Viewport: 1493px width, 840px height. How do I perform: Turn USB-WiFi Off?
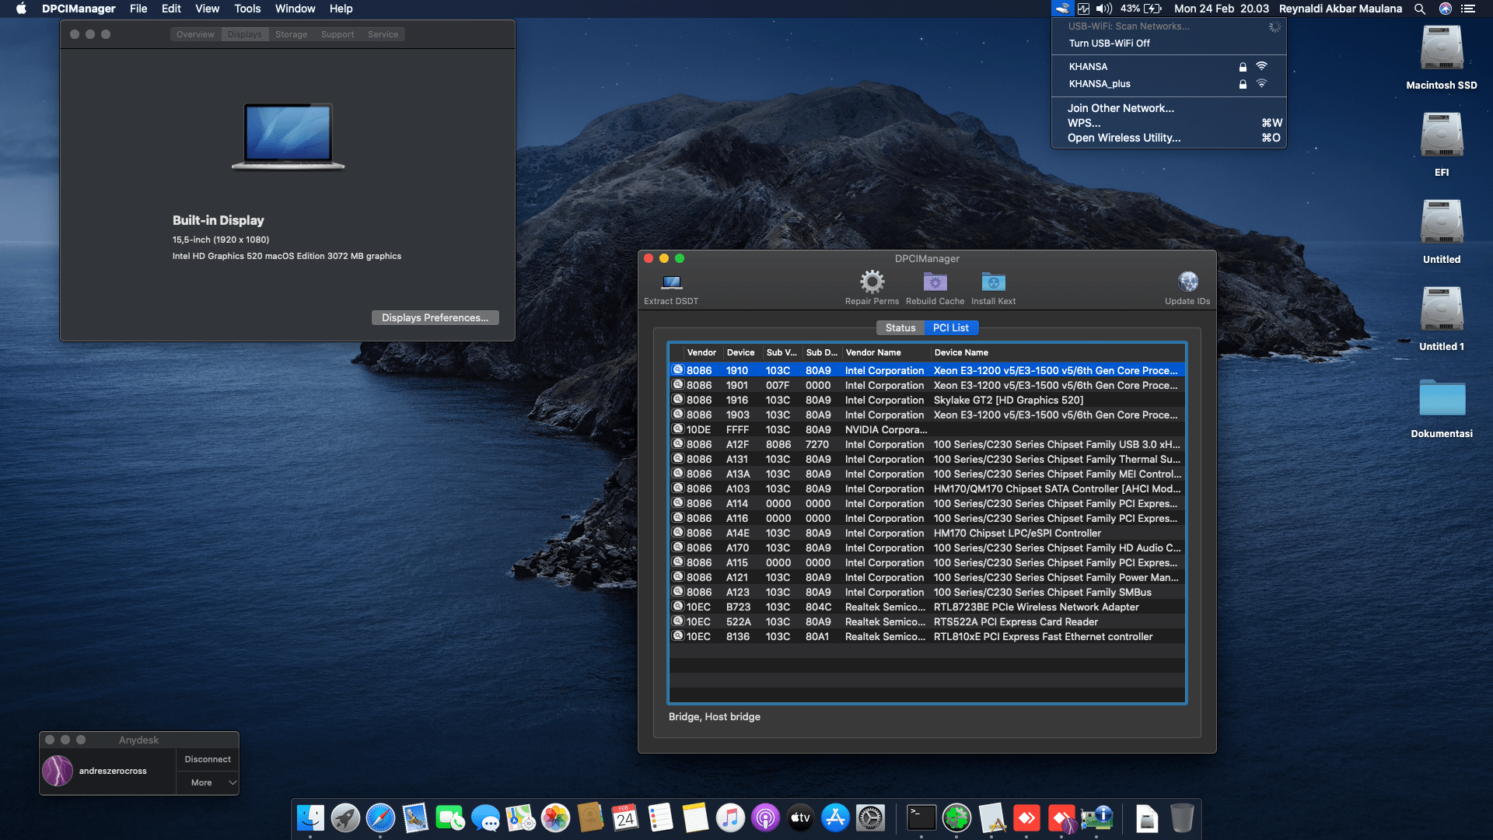1109,44
